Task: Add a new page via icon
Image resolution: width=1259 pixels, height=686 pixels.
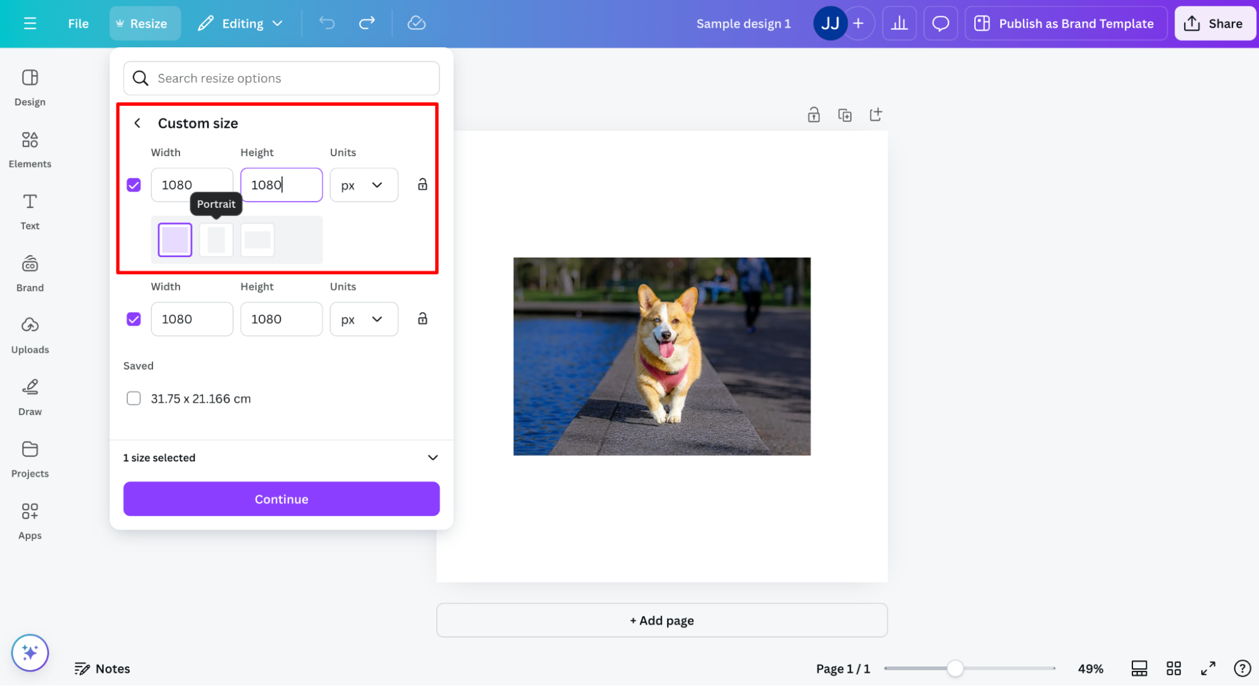Action: point(875,115)
